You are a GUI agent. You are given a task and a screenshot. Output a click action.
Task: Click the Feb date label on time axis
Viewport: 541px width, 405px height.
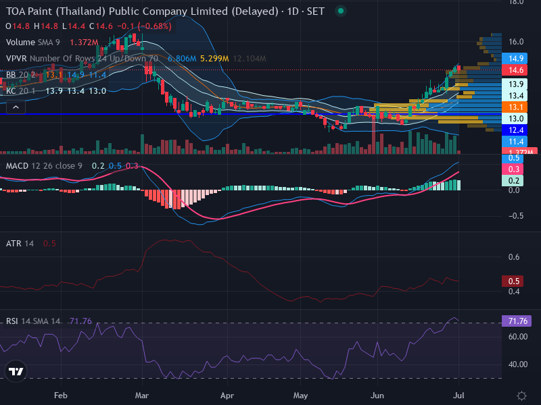(61, 396)
